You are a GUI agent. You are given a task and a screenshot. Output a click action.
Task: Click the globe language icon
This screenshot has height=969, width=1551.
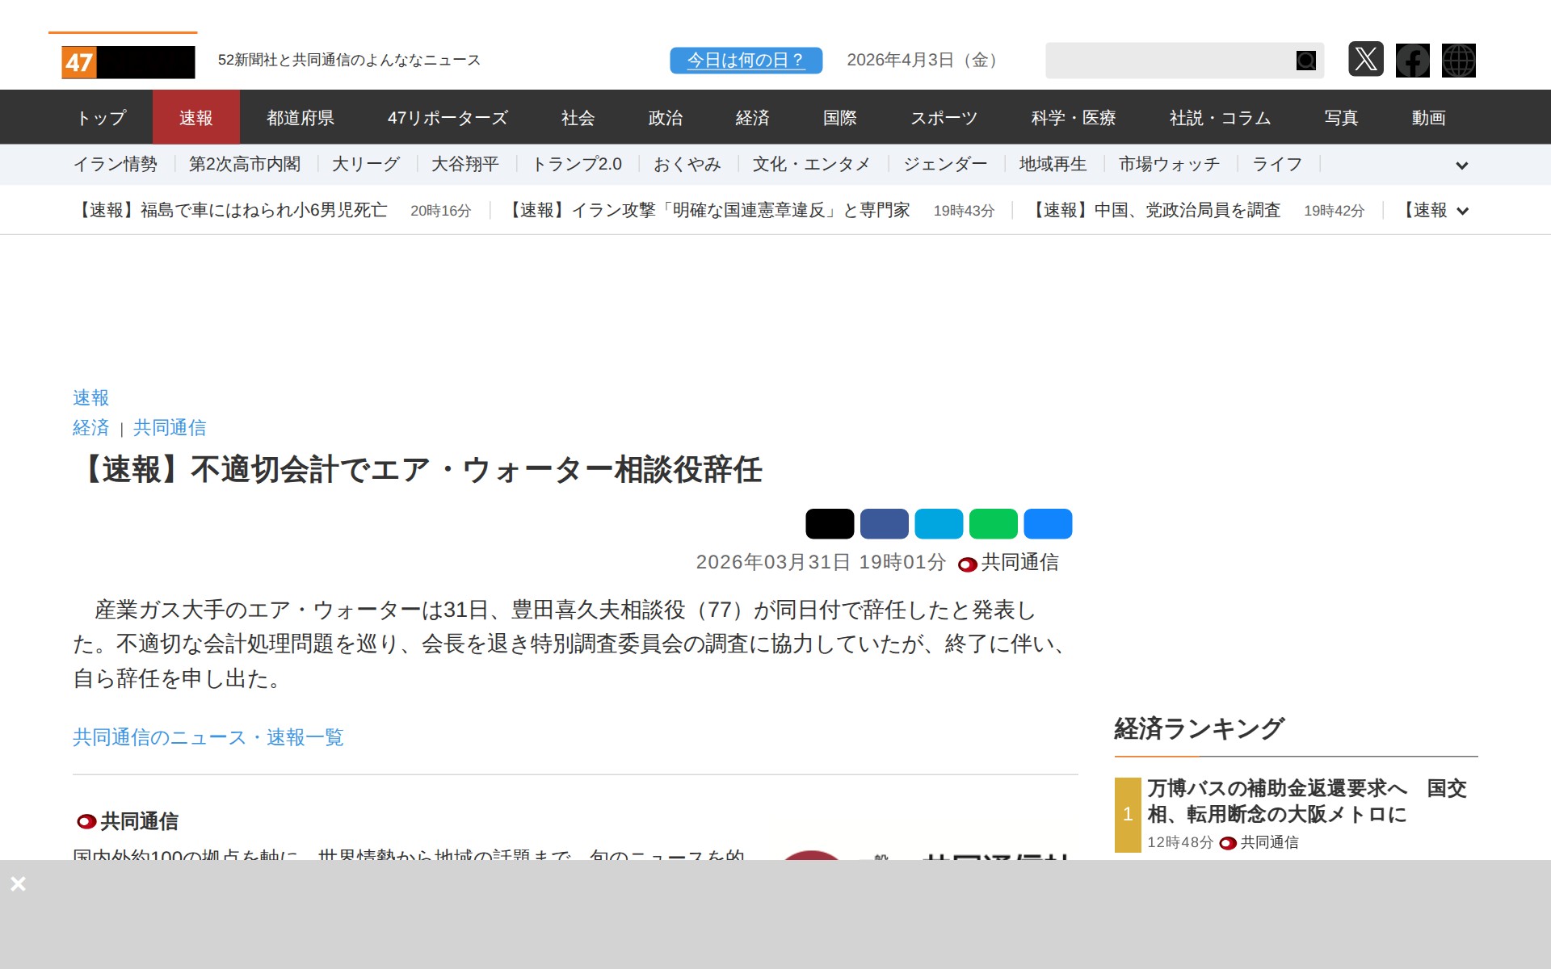pos(1458,61)
